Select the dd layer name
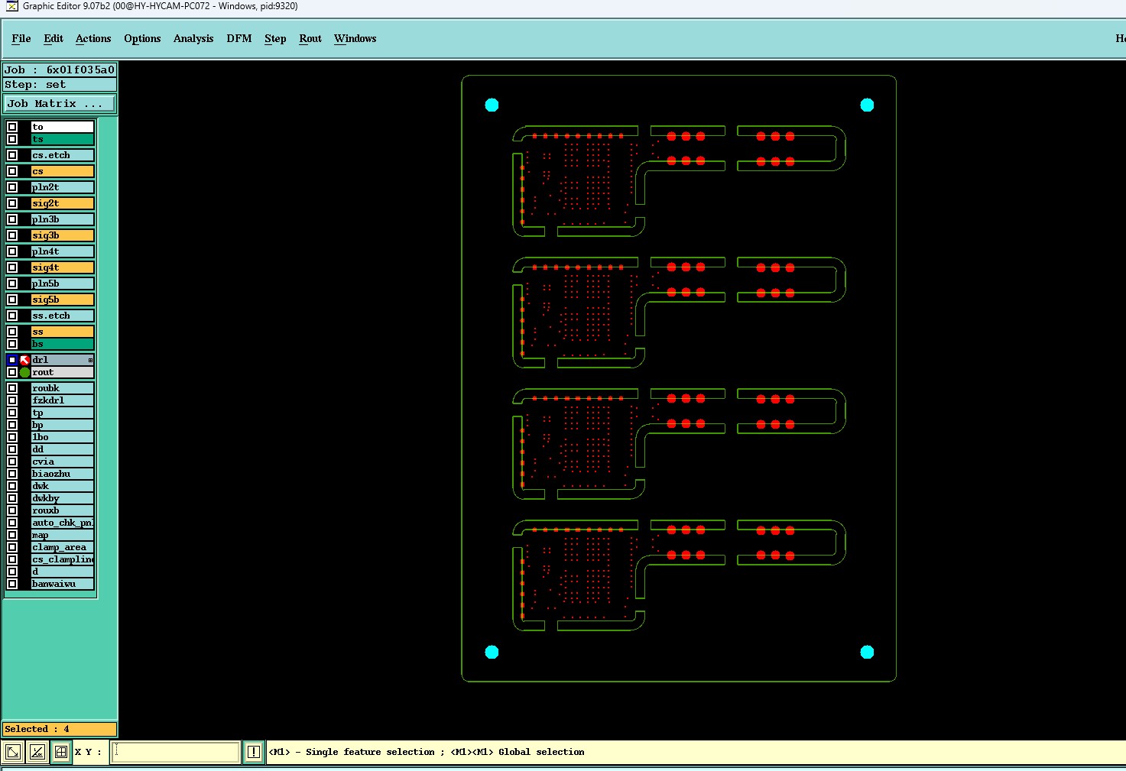 click(63, 449)
